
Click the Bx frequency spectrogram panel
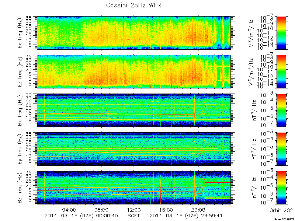134,110
